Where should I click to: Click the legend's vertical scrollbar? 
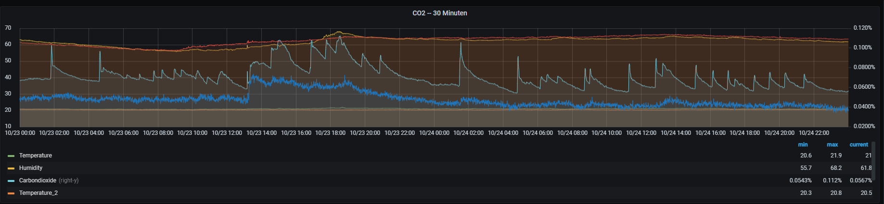[873, 161]
